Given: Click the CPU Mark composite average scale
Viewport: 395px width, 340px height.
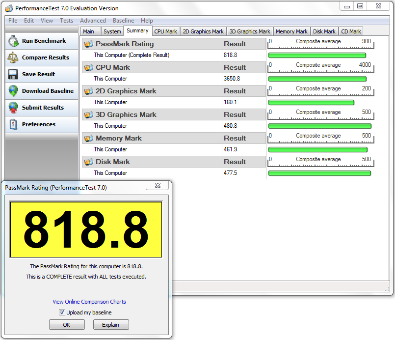Looking at the screenshot, I should pyautogui.click(x=321, y=67).
